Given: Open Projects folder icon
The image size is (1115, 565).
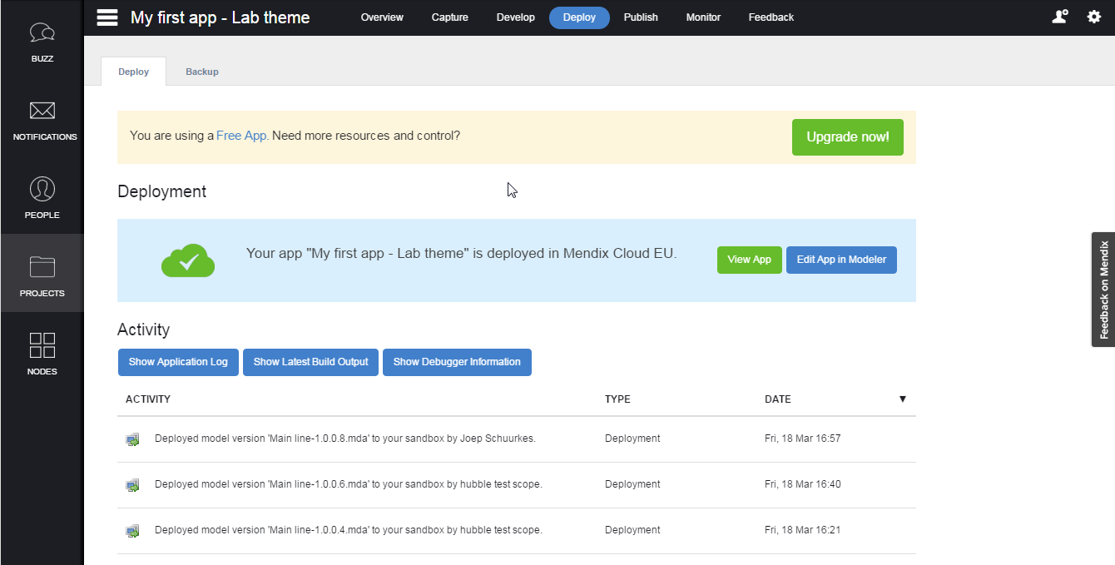Looking at the screenshot, I should [42, 267].
